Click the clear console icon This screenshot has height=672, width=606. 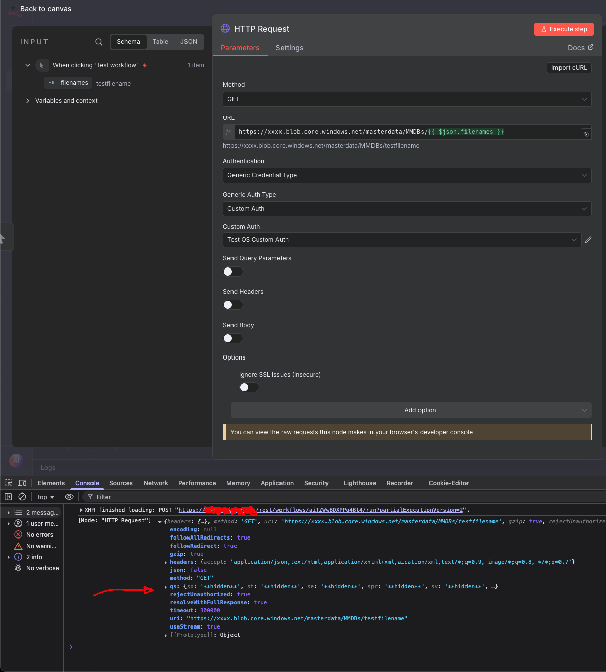[x=22, y=497]
